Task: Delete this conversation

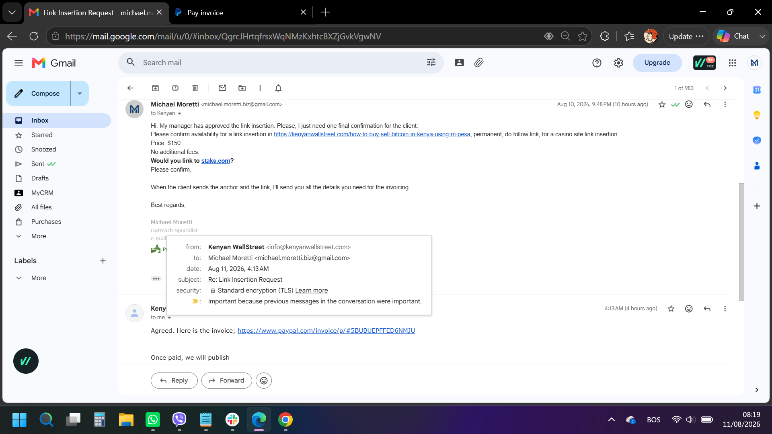Action: [x=195, y=88]
